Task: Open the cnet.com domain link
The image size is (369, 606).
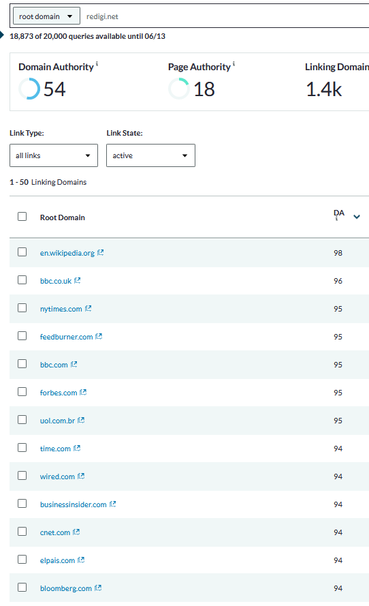Action: [x=55, y=532]
